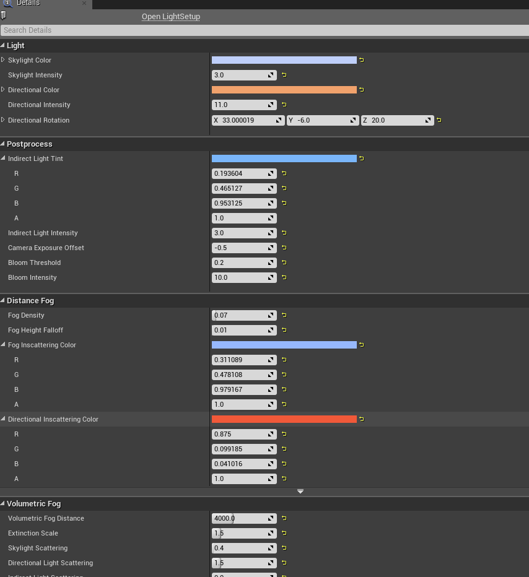Image resolution: width=529 pixels, height=577 pixels.
Task: Open Indirect Light Tint color swatch
Action: point(284,158)
